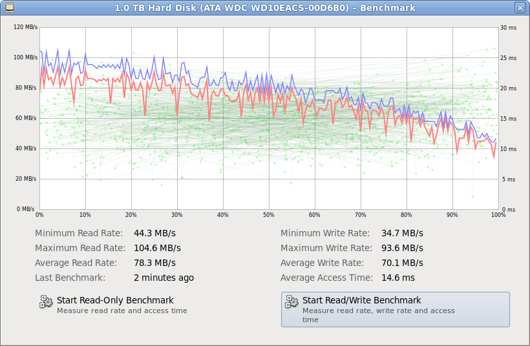
Task: Click the gear icon beside Start Read-Only Benchmark
Action: 46,301
